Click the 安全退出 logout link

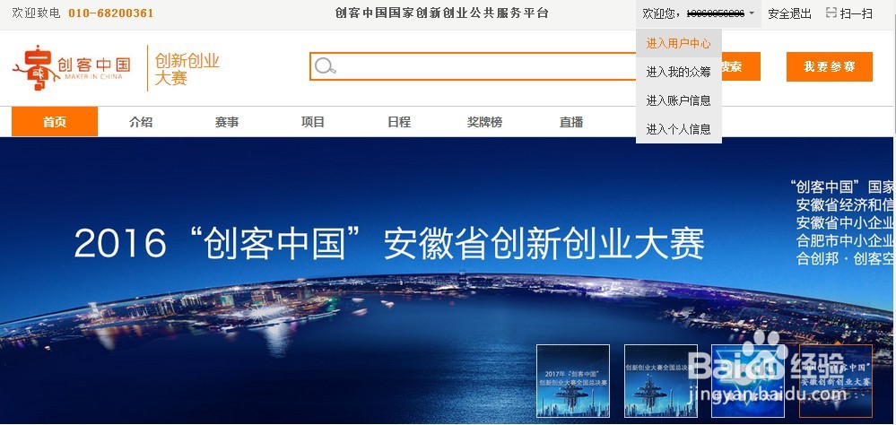coord(789,13)
